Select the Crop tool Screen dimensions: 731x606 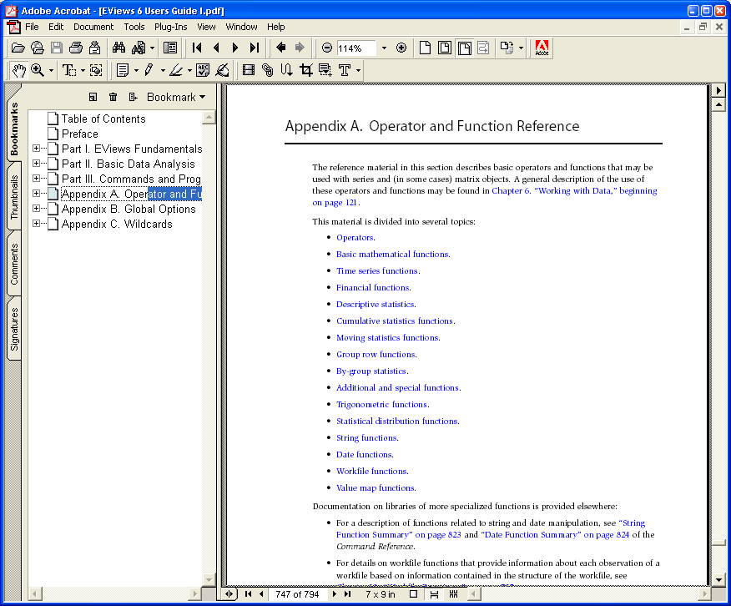coord(305,71)
